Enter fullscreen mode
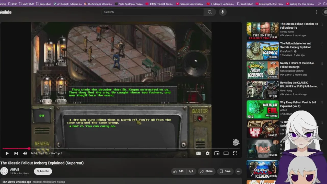 [x=235, y=153]
